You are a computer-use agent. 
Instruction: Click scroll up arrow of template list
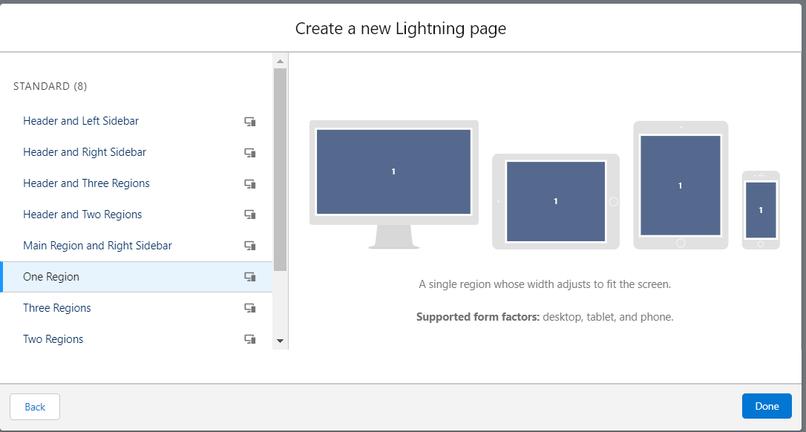point(280,62)
